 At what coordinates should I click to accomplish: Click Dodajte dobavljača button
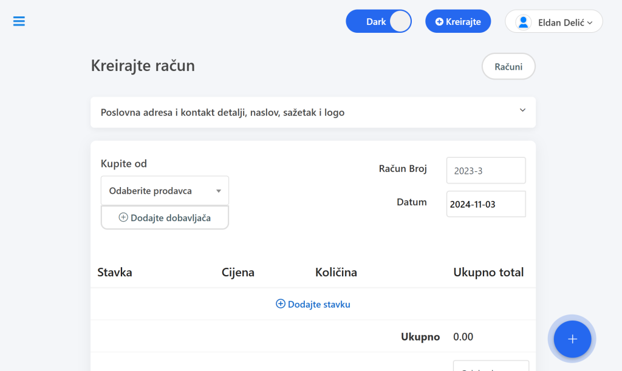point(165,217)
